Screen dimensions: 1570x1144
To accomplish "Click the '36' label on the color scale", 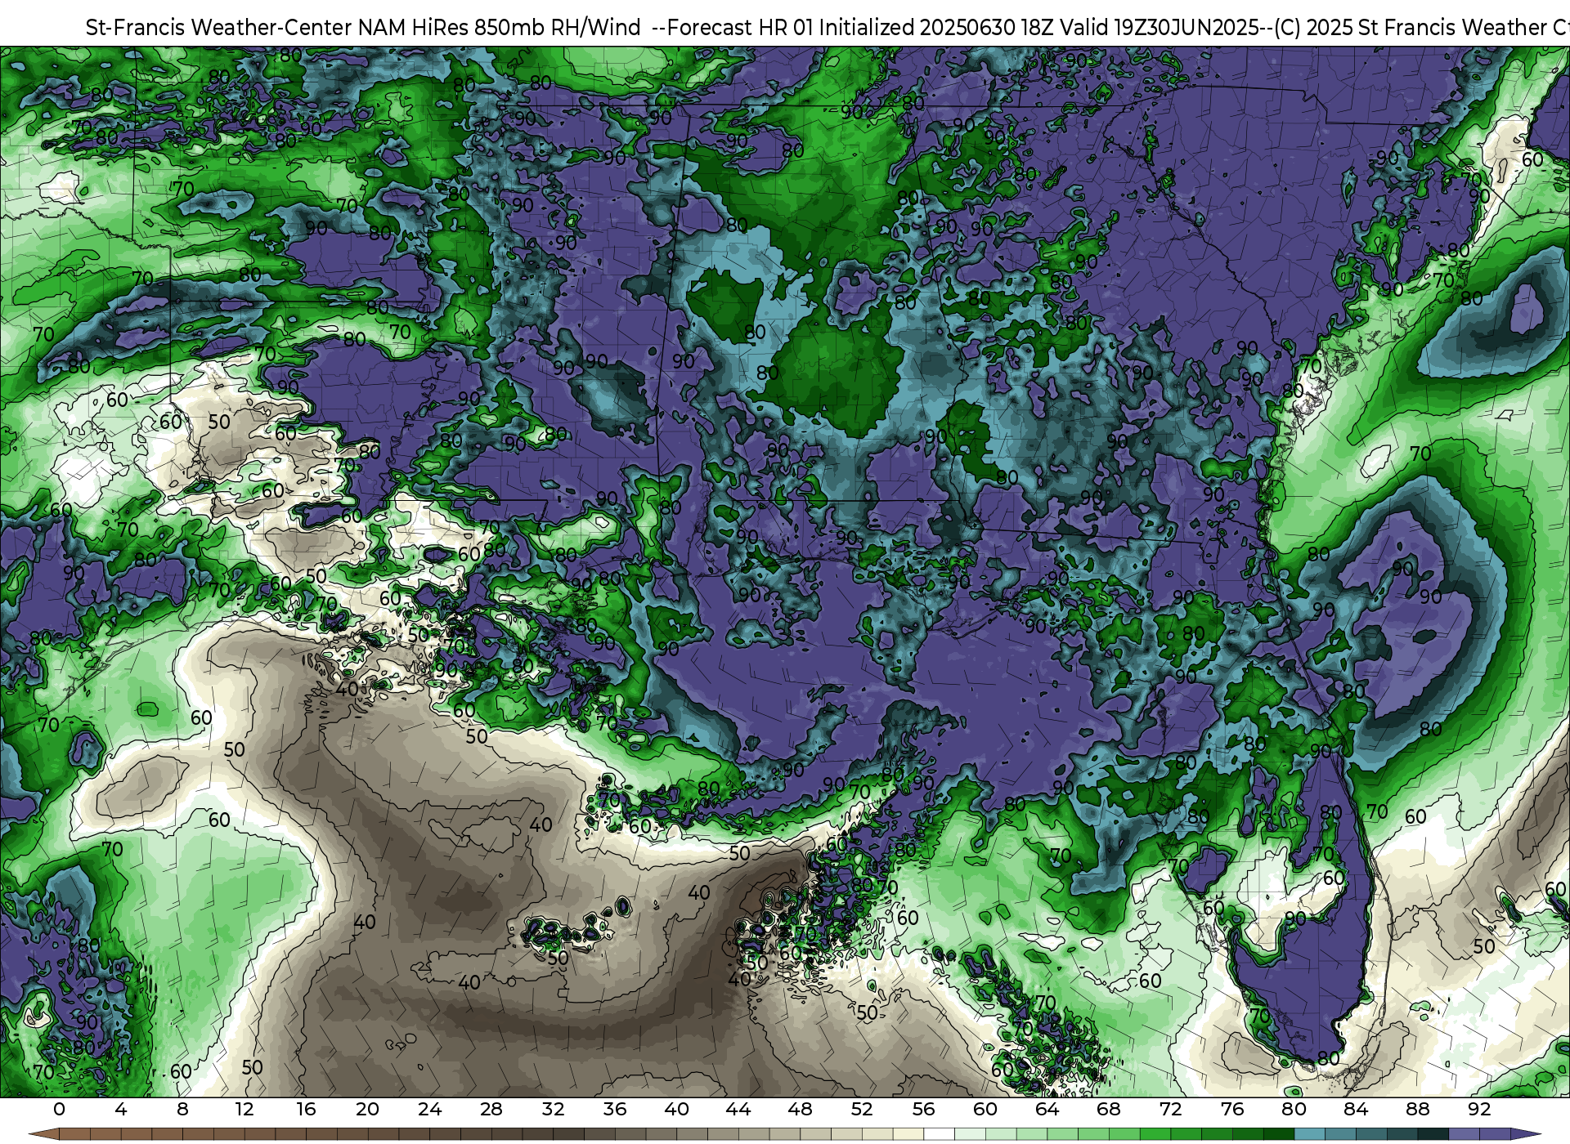I will [615, 1109].
